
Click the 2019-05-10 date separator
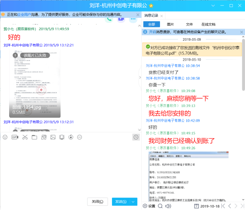192,60
